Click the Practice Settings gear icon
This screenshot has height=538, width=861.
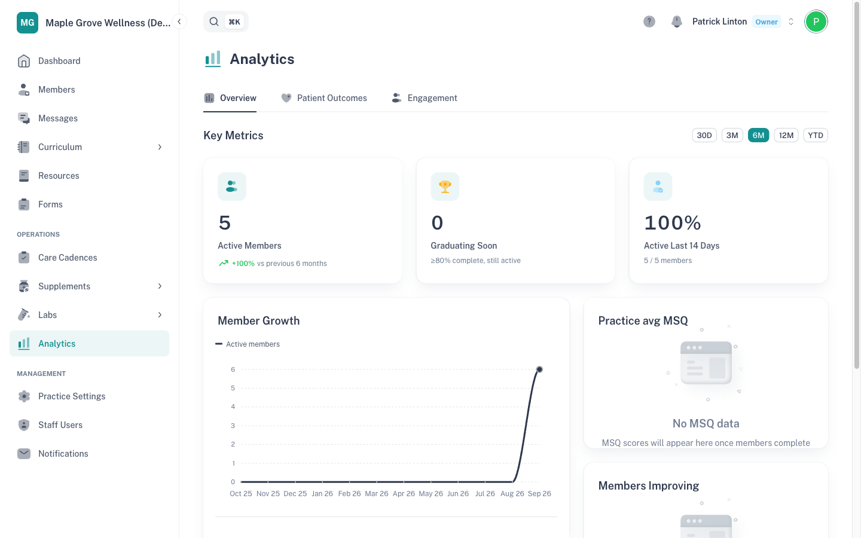24,396
